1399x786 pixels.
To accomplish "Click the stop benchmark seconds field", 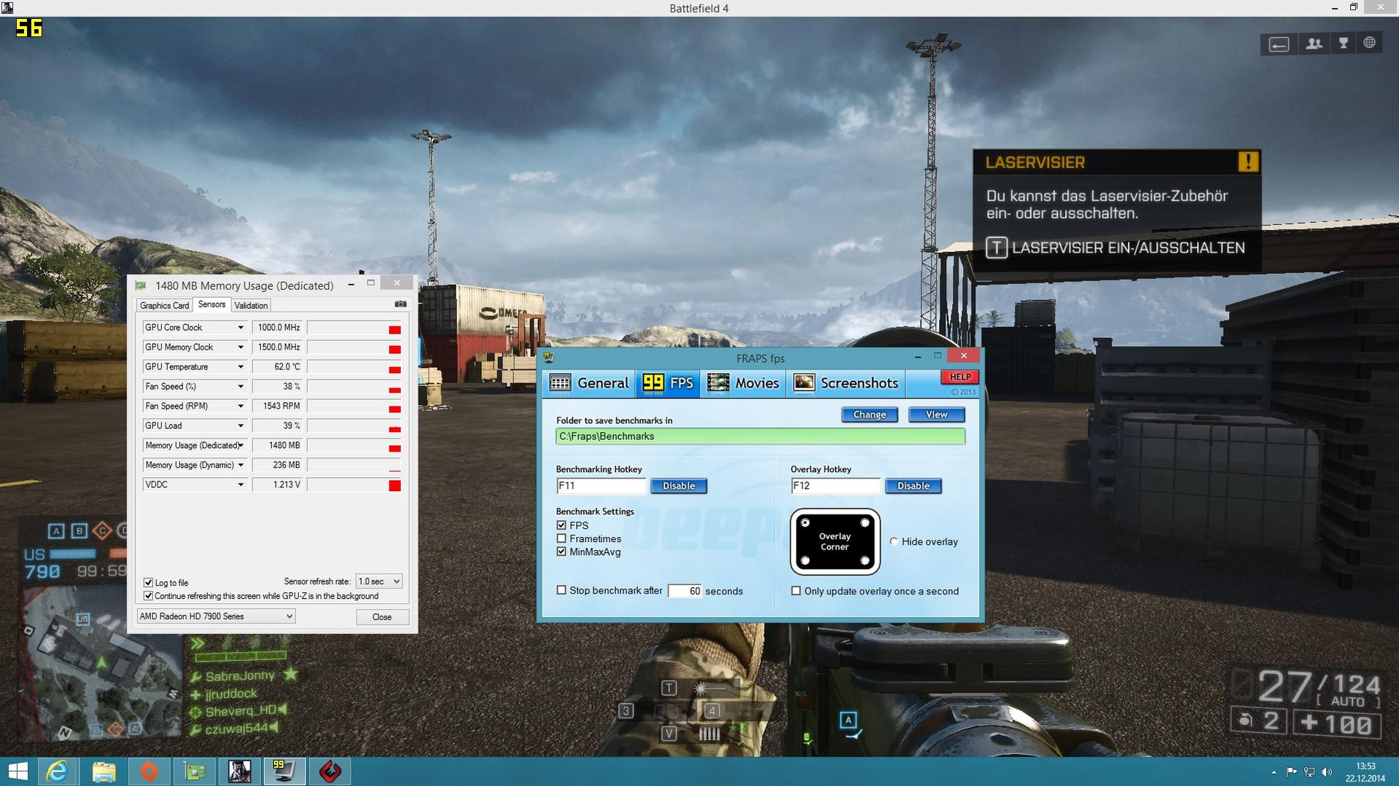I will point(685,591).
